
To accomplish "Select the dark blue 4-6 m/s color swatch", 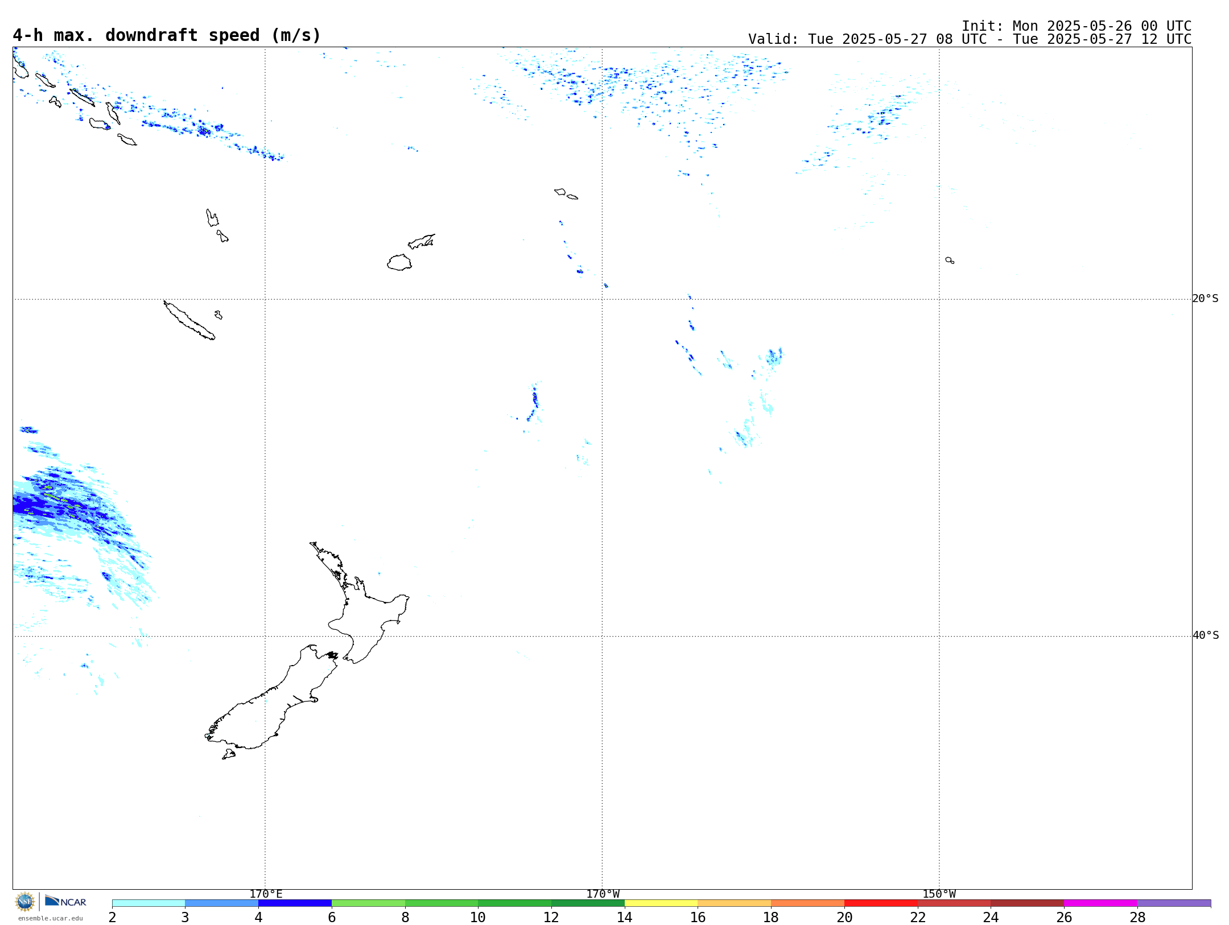I will [295, 903].
